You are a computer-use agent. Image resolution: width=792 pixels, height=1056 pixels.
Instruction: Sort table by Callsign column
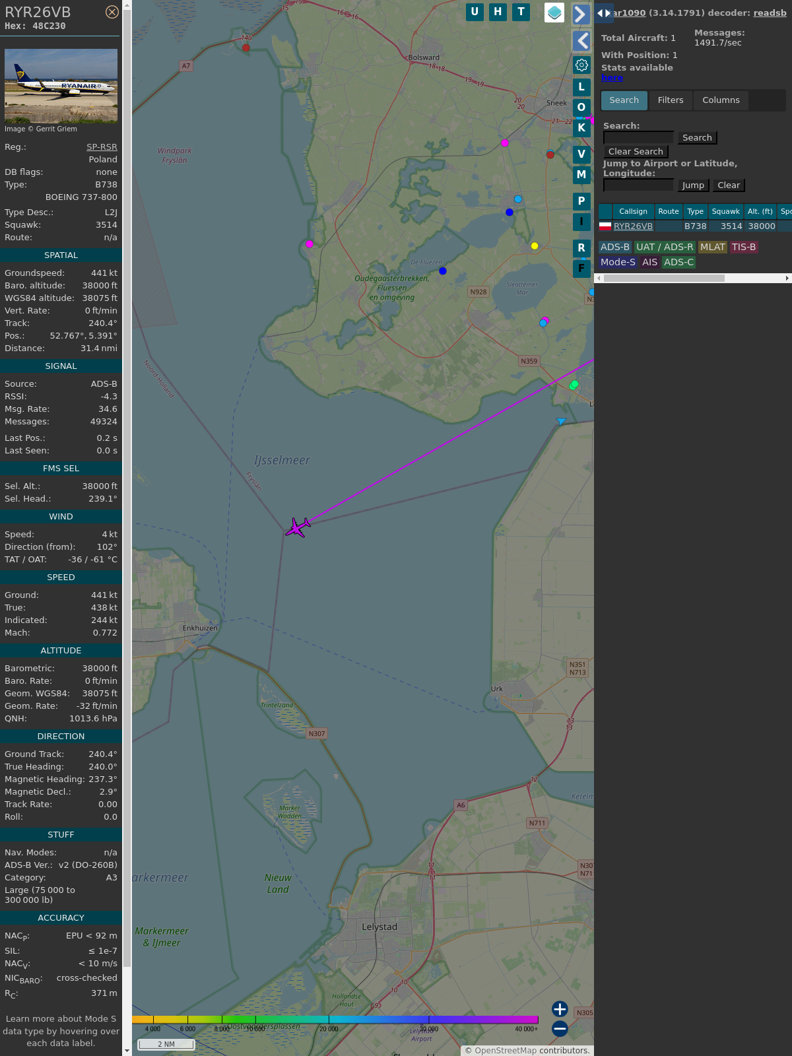click(633, 211)
